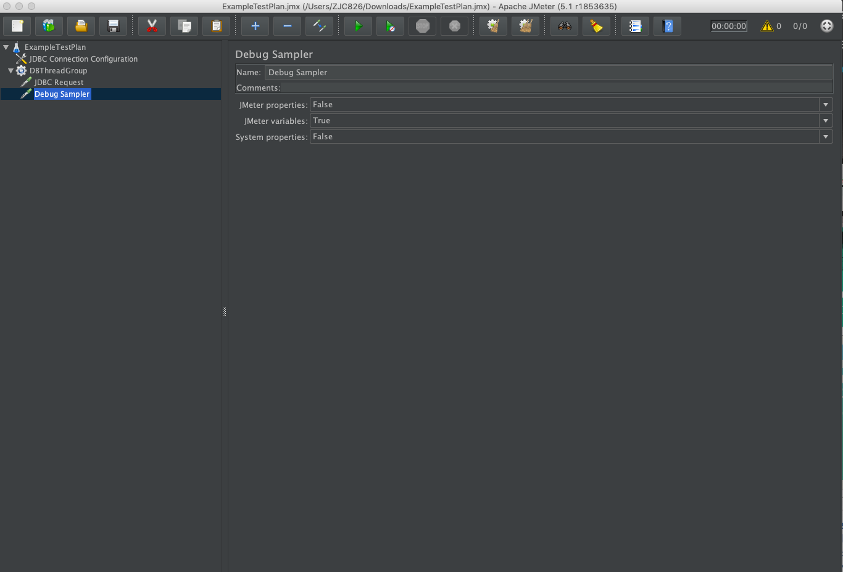Image resolution: width=843 pixels, height=572 pixels.
Task: Select Debug Sampler in tree
Action: tap(62, 94)
